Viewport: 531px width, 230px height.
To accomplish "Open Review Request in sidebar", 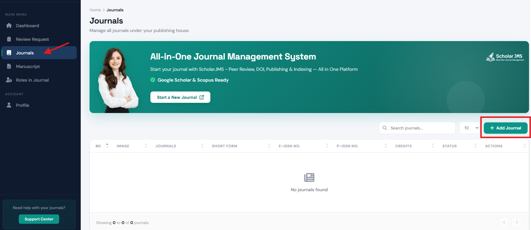I will pyautogui.click(x=39, y=39).
